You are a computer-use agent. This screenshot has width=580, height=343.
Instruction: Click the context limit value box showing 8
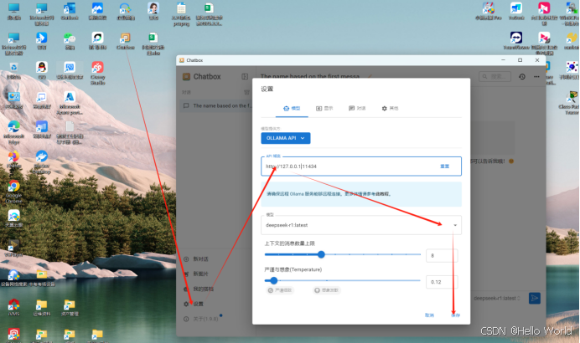click(x=442, y=255)
